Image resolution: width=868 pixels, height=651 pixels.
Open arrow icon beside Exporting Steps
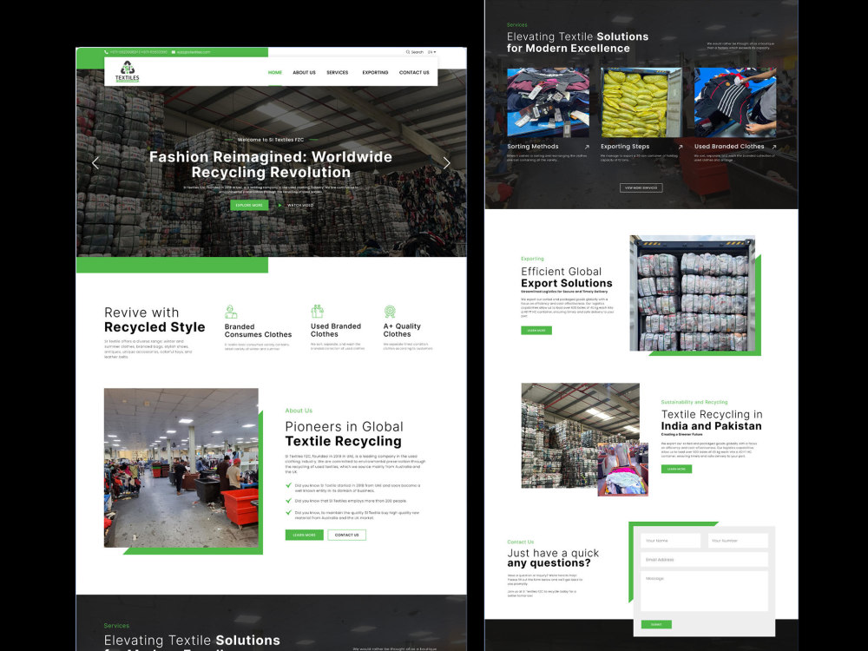point(681,147)
